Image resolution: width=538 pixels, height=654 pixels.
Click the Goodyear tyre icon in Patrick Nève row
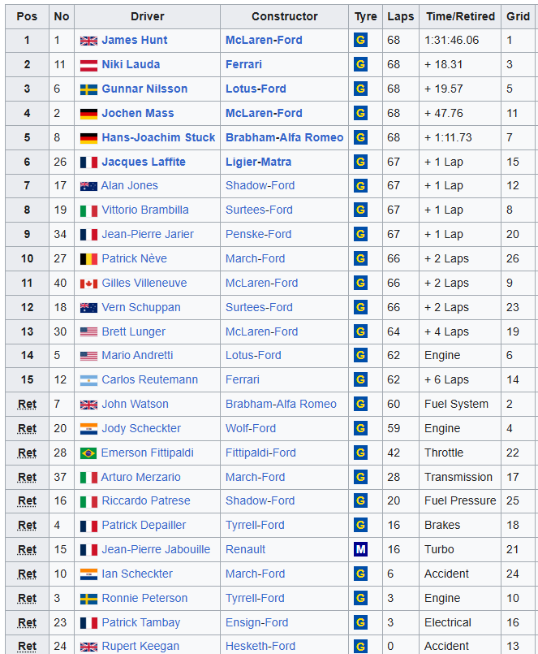pyautogui.click(x=360, y=258)
